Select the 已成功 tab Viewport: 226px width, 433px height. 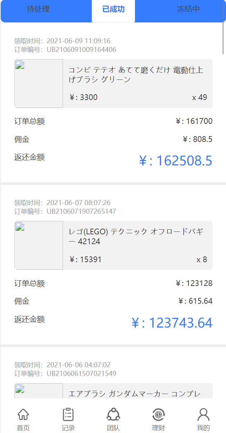click(x=113, y=10)
